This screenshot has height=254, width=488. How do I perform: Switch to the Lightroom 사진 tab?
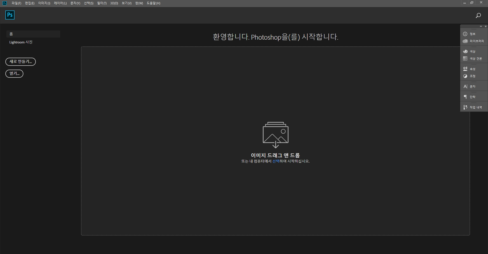21,42
